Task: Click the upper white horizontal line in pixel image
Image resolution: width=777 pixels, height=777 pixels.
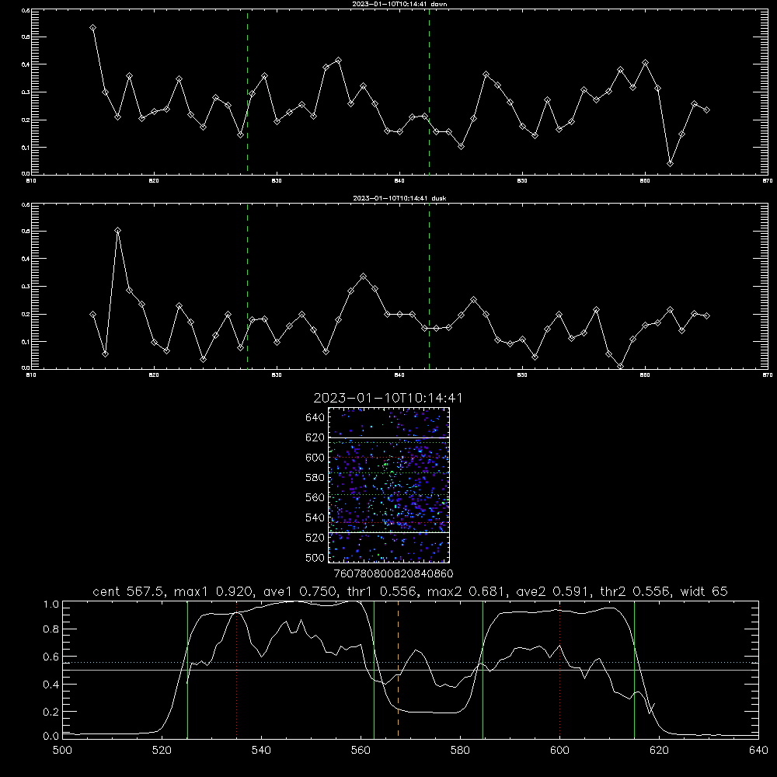Action: tap(388, 438)
